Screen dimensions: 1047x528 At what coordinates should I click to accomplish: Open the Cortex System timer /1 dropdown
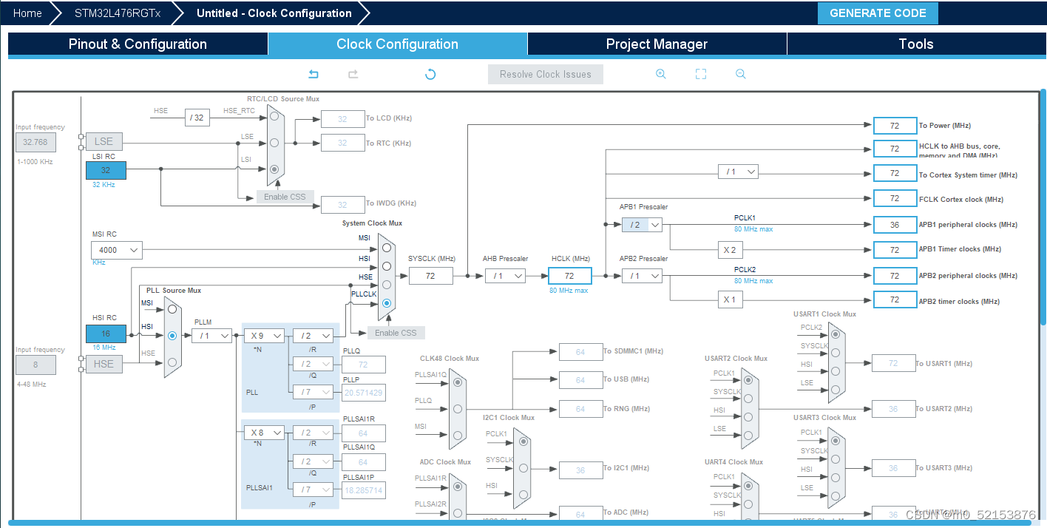pyautogui.click(x=738, y=172)
